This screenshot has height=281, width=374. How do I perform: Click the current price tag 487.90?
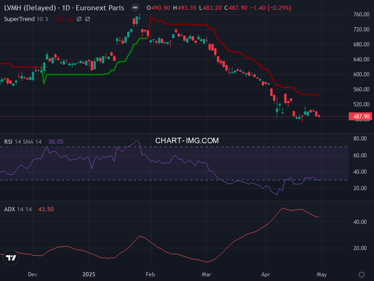point(360,117)
